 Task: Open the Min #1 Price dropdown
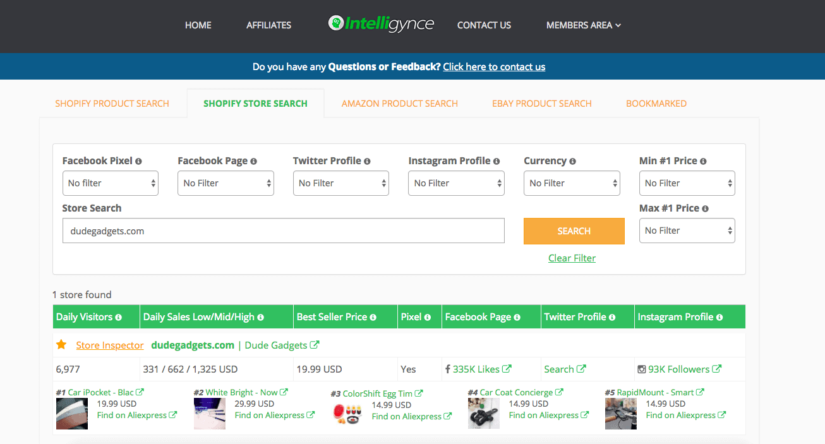point(687,183)
